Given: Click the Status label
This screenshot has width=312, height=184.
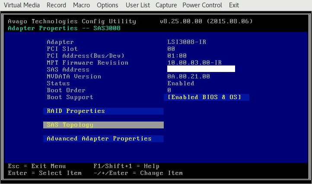Looking at the screenshot, I should click(x=58, y=83).
